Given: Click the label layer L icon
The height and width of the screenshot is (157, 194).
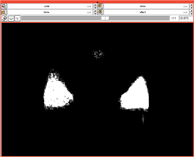Looking at the screenshot, I should tap(4, 12).
